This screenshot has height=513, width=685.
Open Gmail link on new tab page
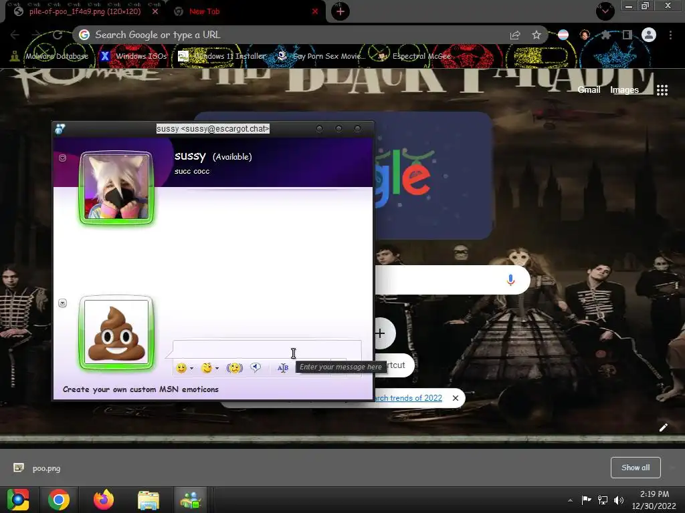coord(589,90)
